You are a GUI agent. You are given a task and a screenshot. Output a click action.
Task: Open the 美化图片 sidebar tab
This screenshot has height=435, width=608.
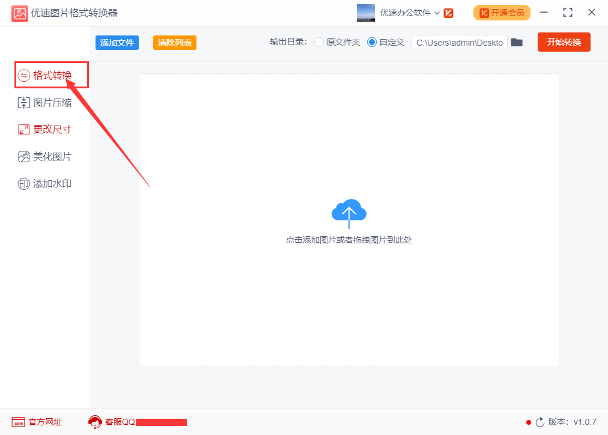pos(45,157)
